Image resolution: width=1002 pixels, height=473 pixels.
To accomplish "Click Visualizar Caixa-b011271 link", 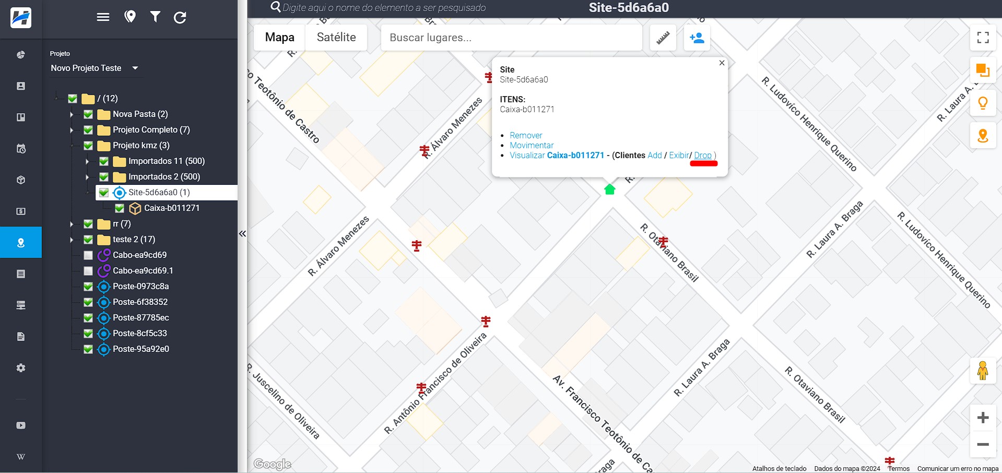I will pos(557,155).
